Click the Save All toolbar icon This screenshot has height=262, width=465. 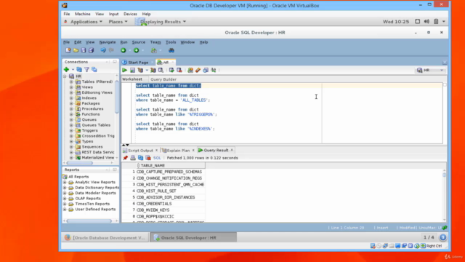click(x=91, y=50)
